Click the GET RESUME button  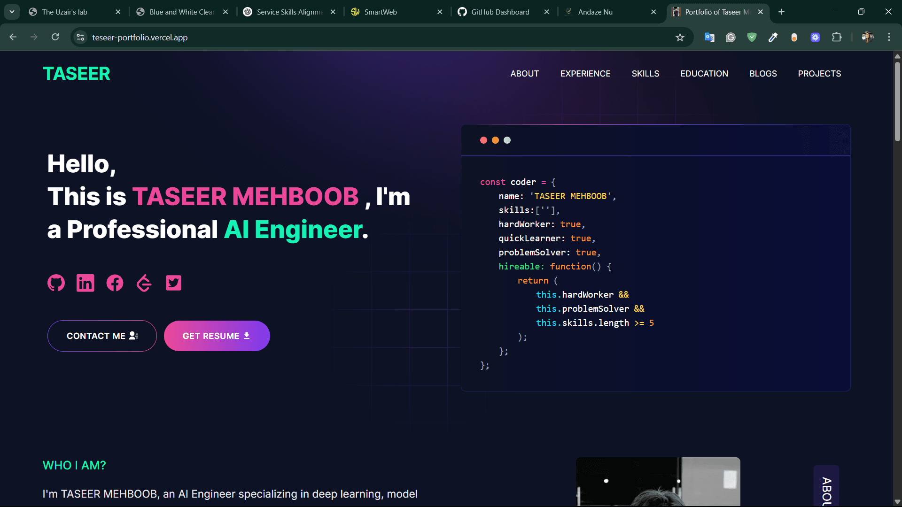click(217, 336)
